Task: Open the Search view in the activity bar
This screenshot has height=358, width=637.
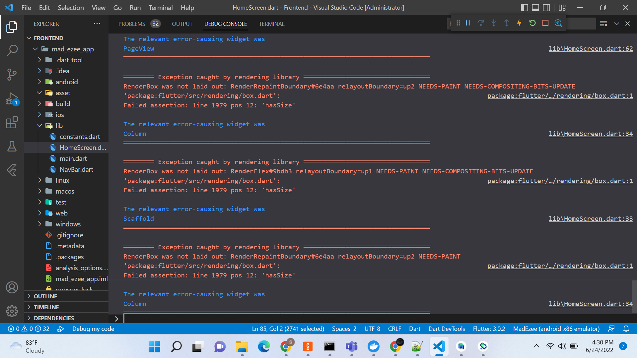Action: [12, 50]
